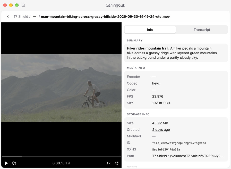
Task: Switch to the Info tab
Action: coord(150,30)
